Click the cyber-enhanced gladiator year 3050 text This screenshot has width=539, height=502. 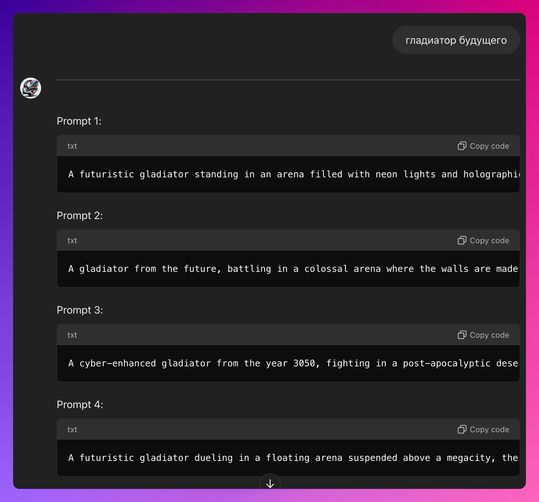(x=292, y=363)
